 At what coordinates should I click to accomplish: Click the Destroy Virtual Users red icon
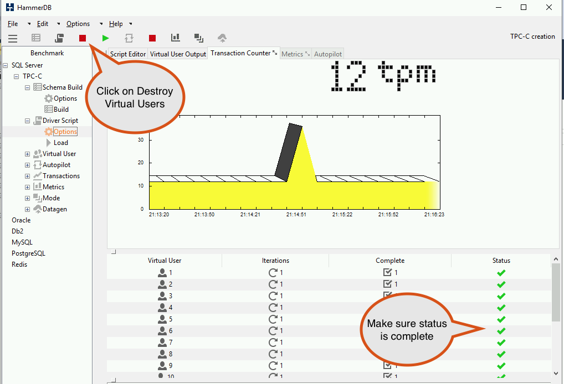[83, 38]
